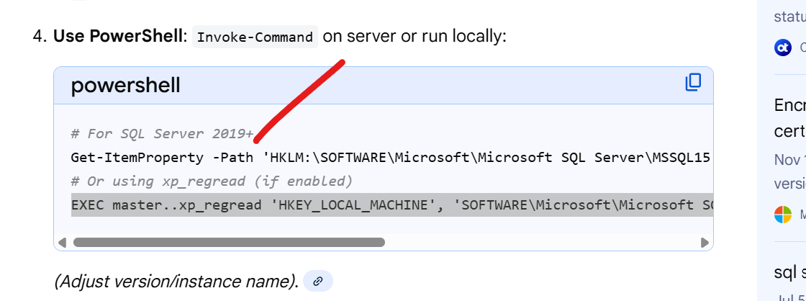Click the horizontal scrollbar thumb in code block
This screenshot has width=806, height=301.
[229, 243]
